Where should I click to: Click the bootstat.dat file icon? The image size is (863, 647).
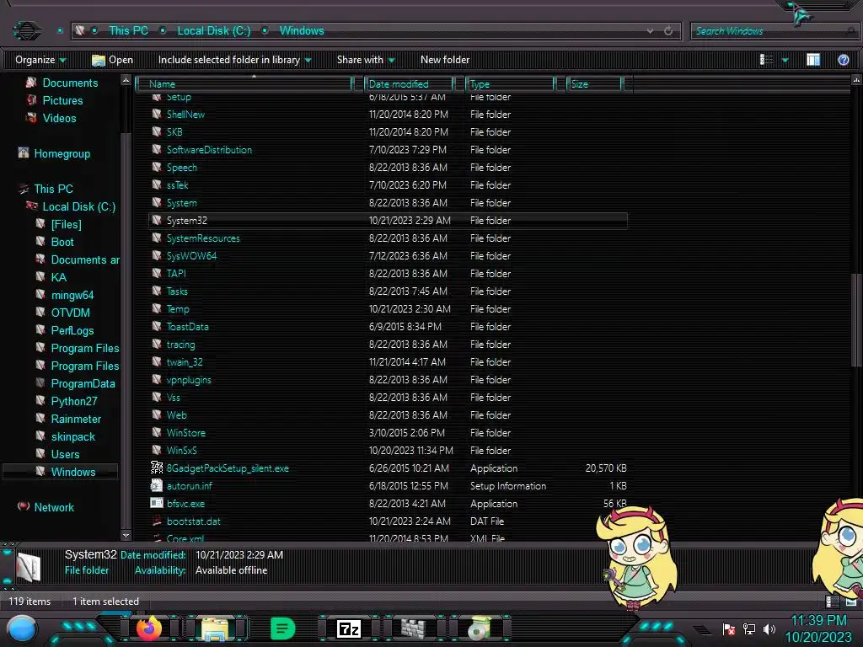tap(157, 521)
